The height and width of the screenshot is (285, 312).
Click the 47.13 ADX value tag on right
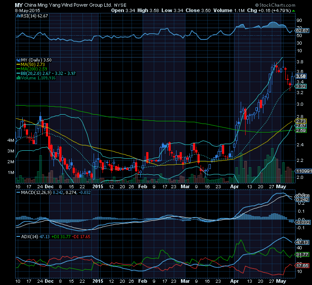click(302, 242)
